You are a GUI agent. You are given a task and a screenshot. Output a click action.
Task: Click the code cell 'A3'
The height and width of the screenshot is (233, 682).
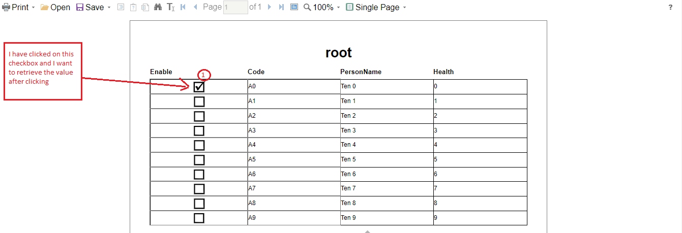pos(294,130)
